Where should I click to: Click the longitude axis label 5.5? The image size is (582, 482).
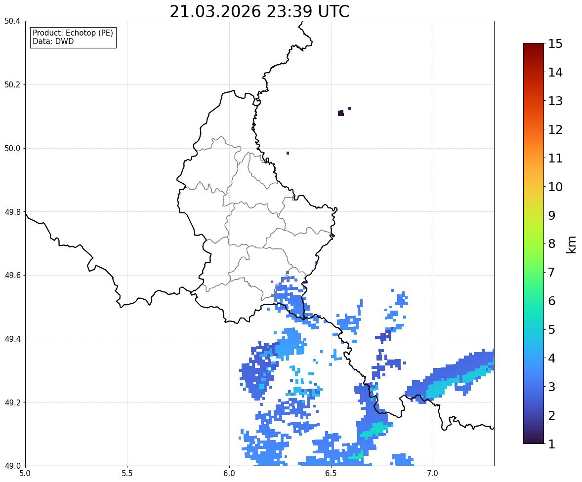coord(127,474)
